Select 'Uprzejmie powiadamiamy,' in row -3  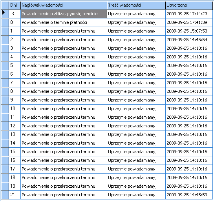pos(136,14)
